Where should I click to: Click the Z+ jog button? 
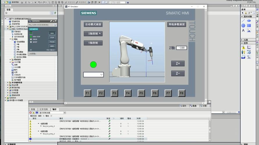pyautogui.click(x=178, y=64)
